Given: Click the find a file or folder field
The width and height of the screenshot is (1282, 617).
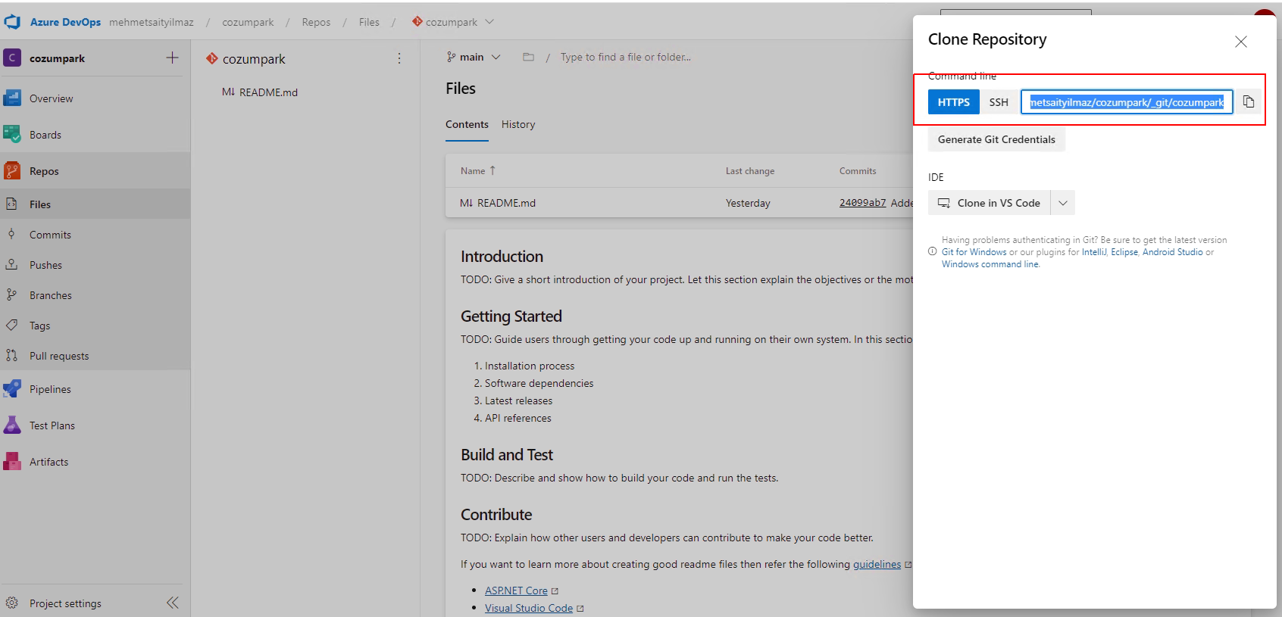Looking at the screenshot, I should 626,57.
